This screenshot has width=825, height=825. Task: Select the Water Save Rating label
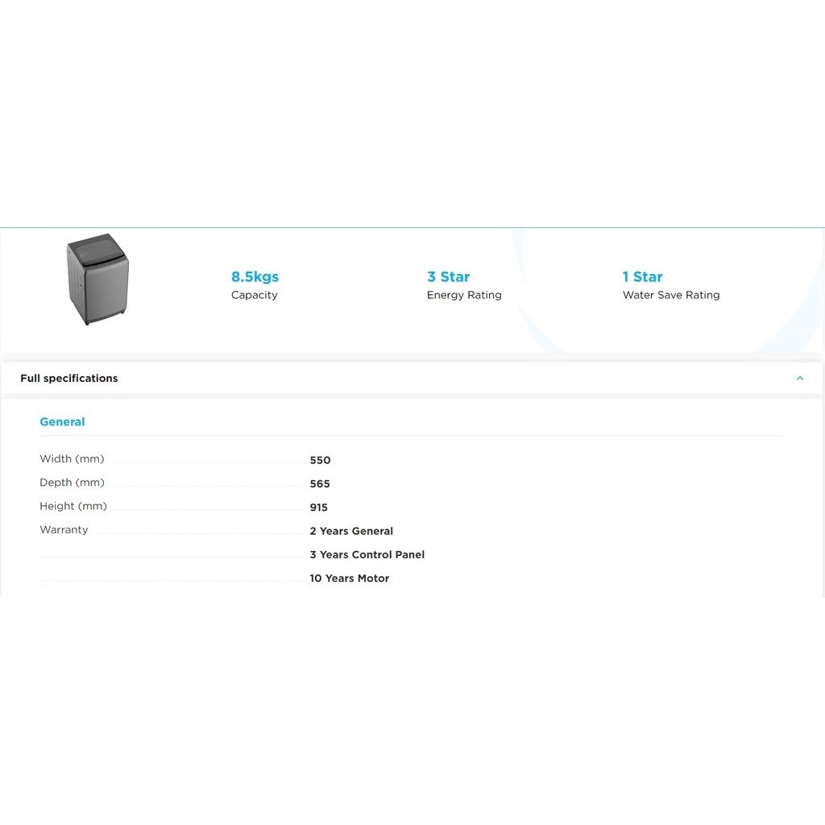tap(671, 295)
